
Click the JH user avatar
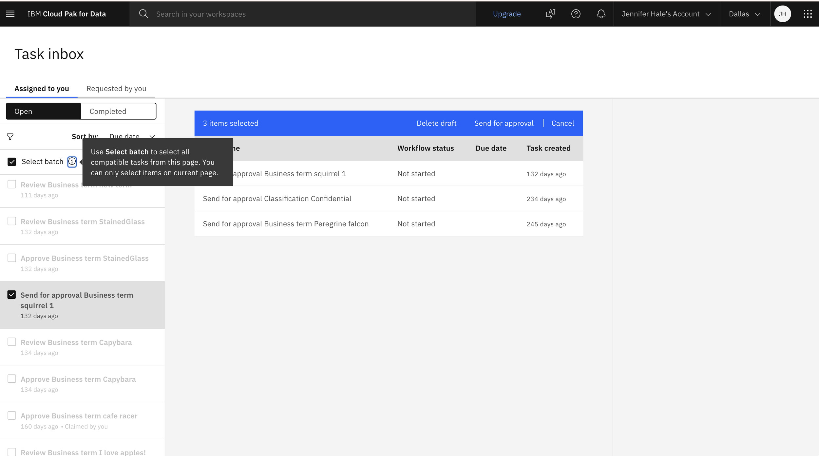[x=782, y=14]
